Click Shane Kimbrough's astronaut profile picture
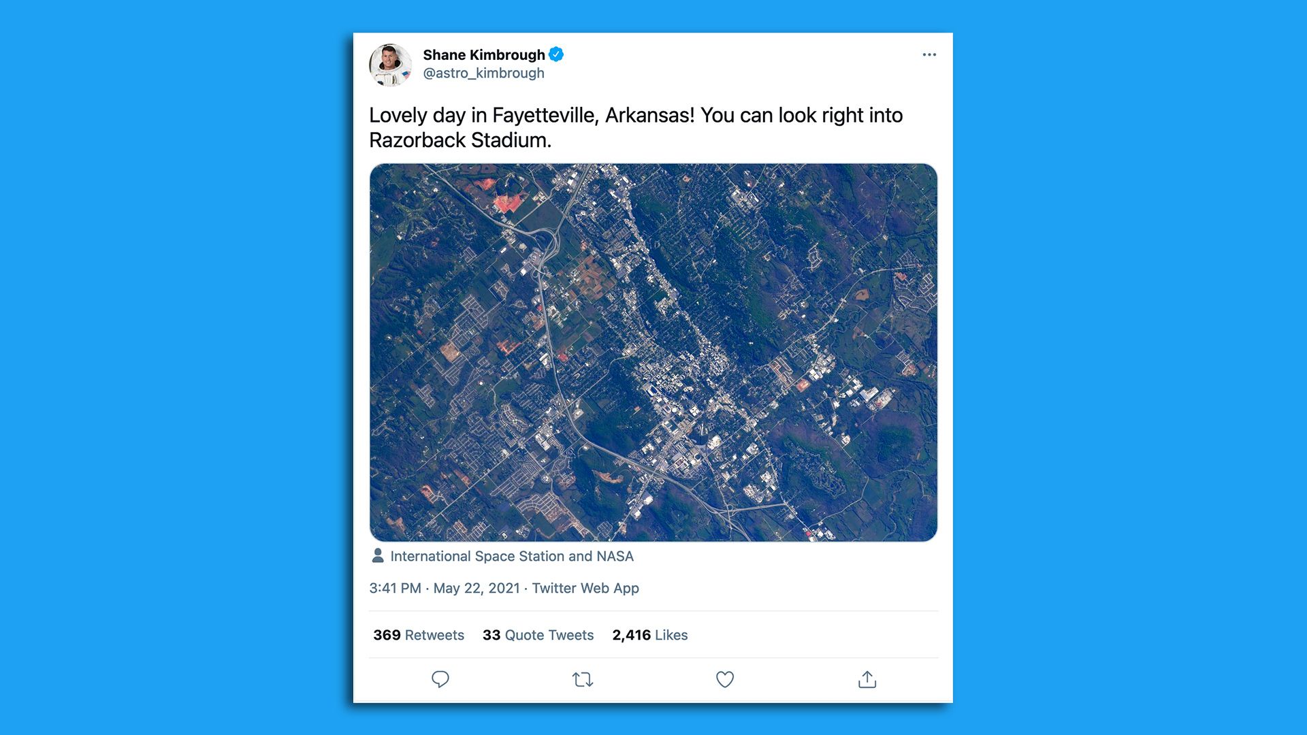Viewport: 1307px width, 735px height. tap(391, 64)
